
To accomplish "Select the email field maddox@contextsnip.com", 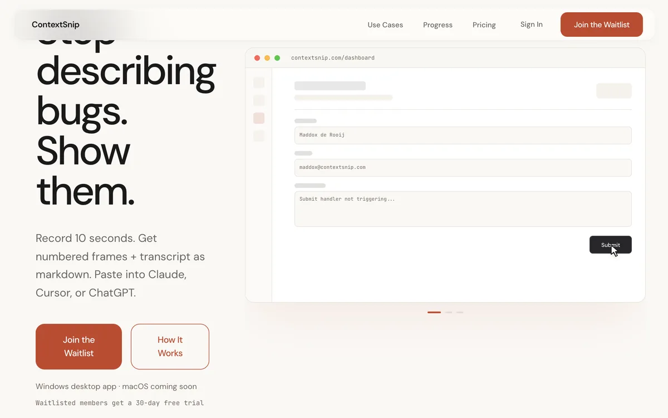I will (463, 168).
